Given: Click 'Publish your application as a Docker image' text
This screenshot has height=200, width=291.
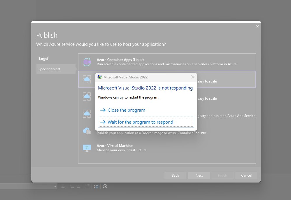Looking at the screenshot, I should pos(151,133).
